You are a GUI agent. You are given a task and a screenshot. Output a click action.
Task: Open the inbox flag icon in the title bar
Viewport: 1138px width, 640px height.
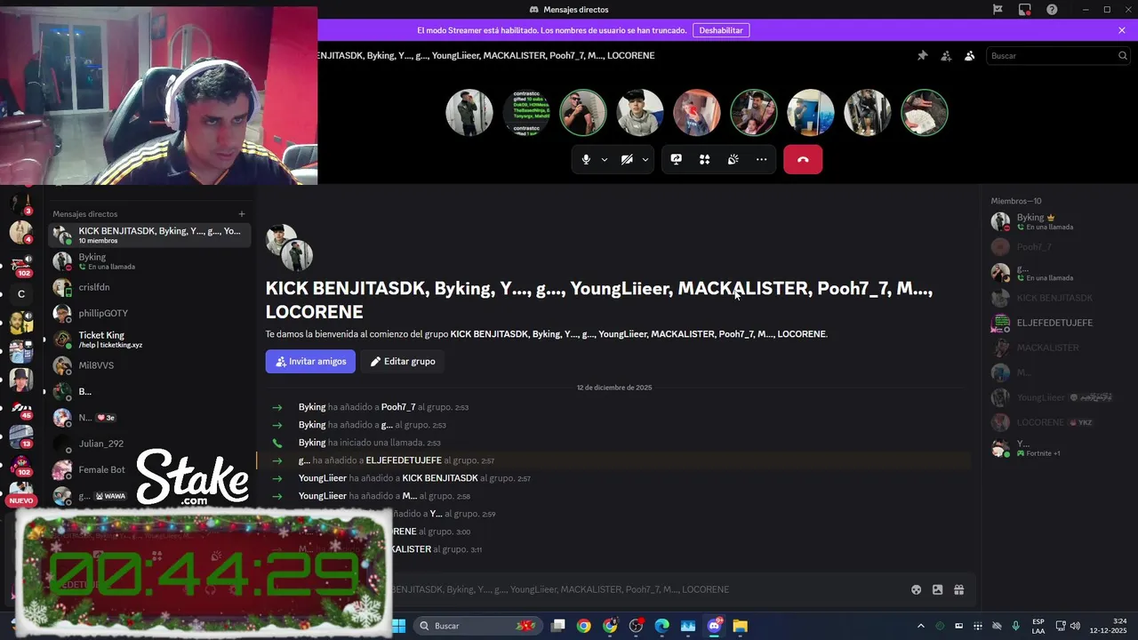click(x=998, y=10)
